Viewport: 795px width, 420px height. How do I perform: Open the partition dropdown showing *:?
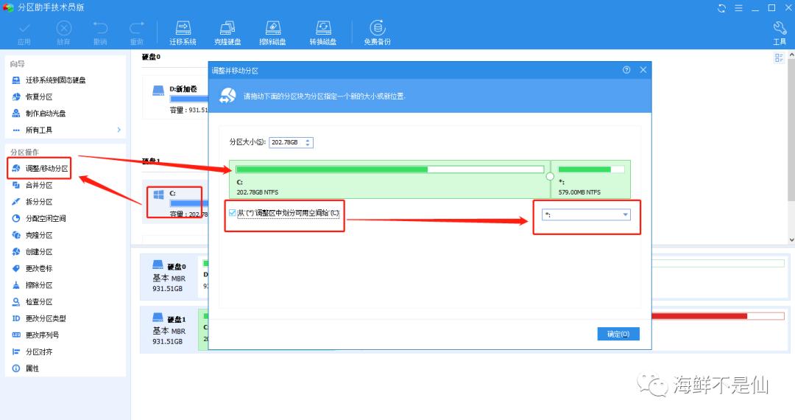[586, 214]
